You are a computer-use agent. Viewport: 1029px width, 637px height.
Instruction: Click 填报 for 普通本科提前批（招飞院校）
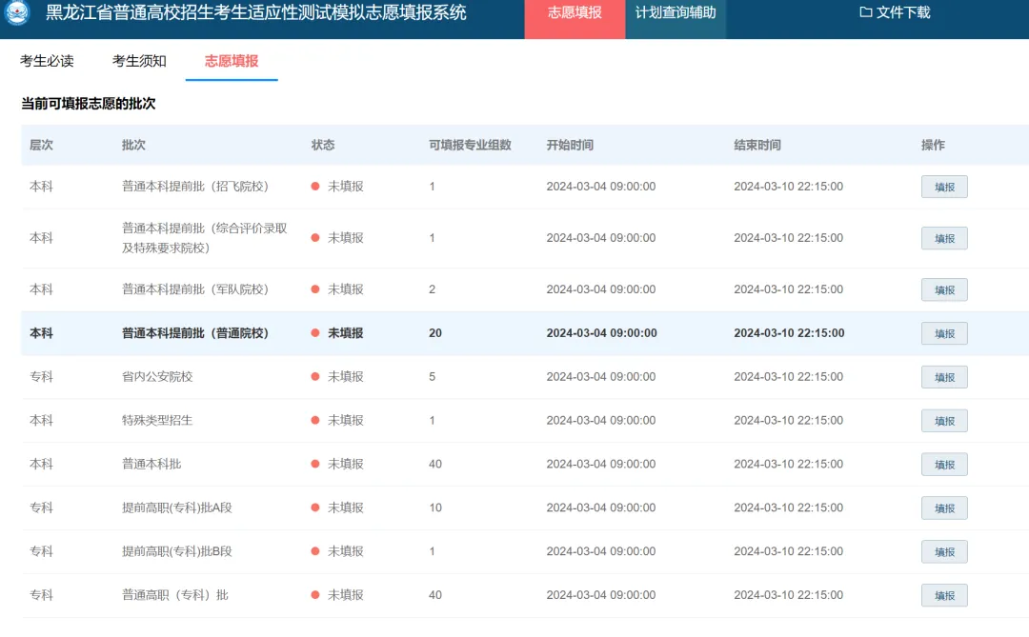coord(944,188)
